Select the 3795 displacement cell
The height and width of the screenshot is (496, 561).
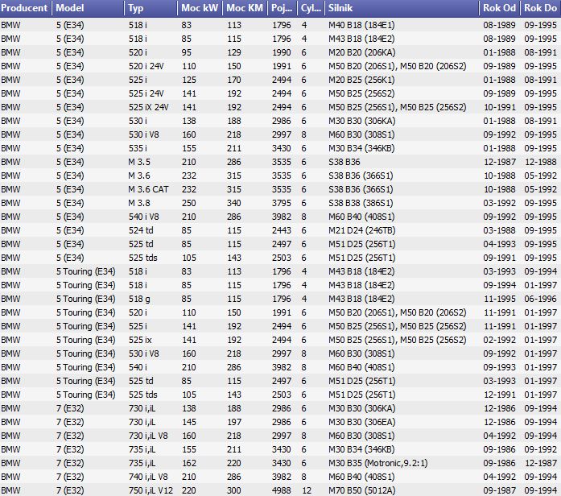(282, 203)
